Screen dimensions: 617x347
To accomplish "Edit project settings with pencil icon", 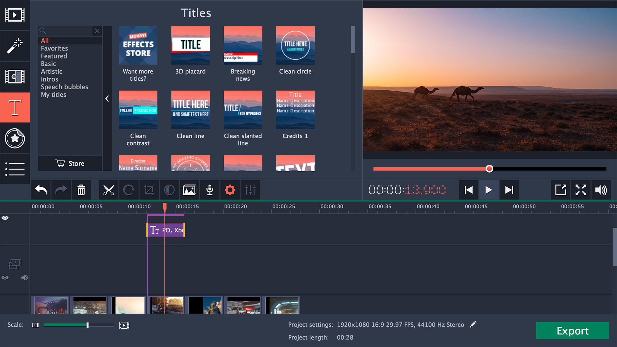I will 473,325.
